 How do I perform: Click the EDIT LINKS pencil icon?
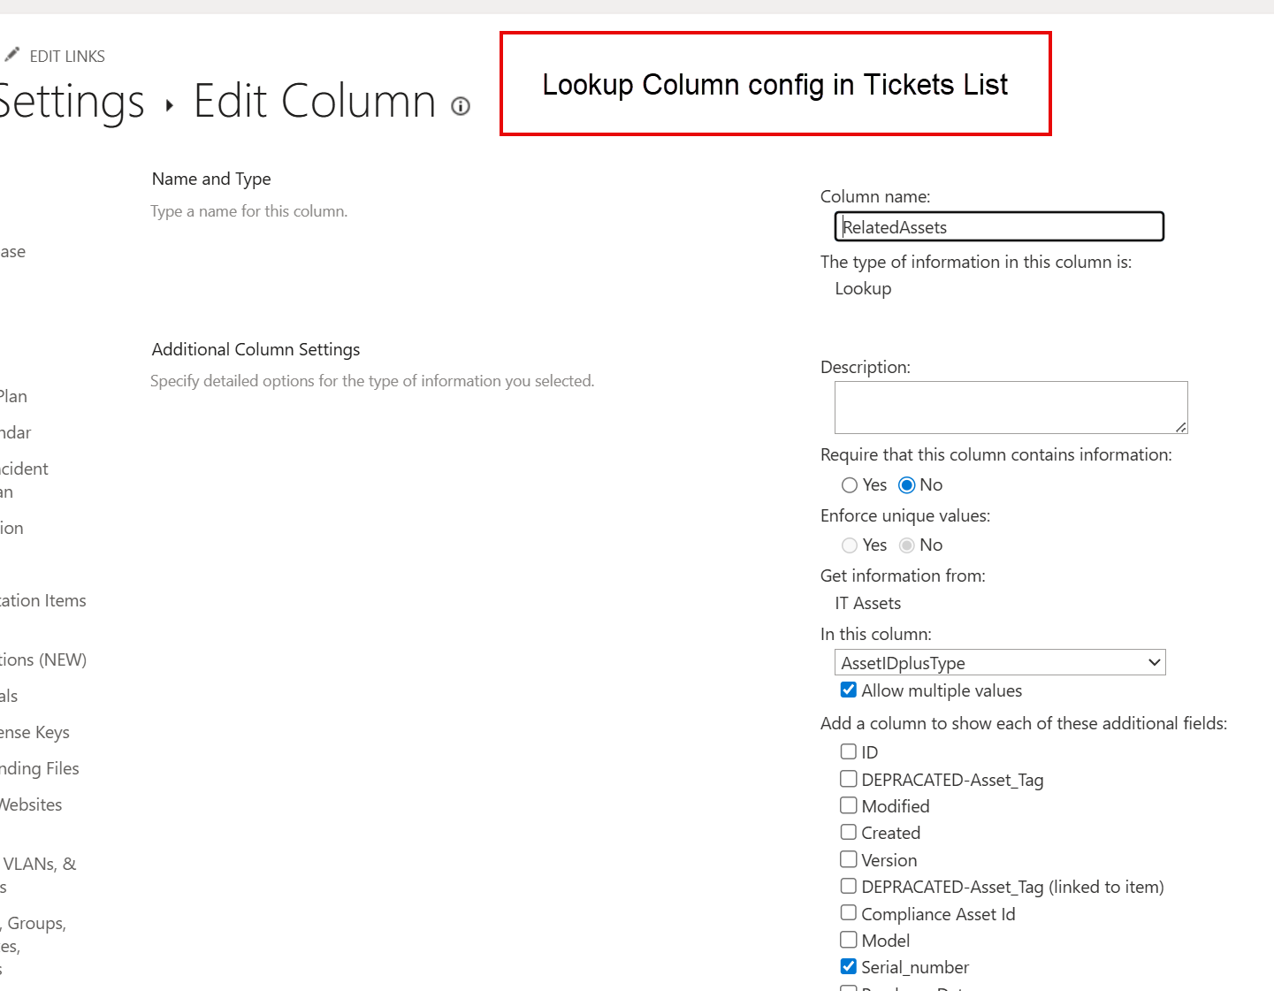coord(11,56)
